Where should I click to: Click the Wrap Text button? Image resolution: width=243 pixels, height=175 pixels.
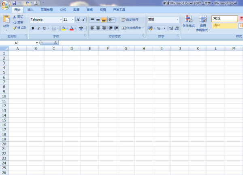130,19
